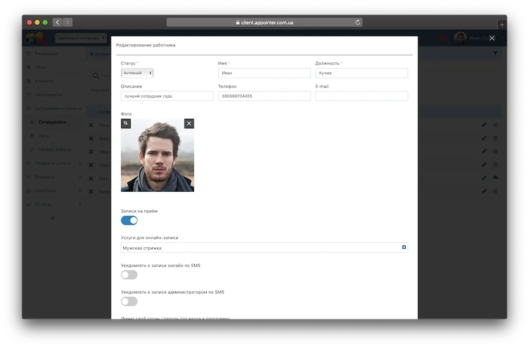Open a new browser tab
Viewport: 529px width, 348px height.
[502, 25]
